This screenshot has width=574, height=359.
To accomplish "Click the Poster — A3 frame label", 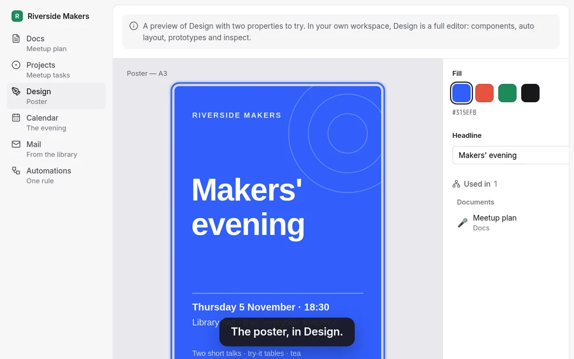I will [x=147, y=74].
